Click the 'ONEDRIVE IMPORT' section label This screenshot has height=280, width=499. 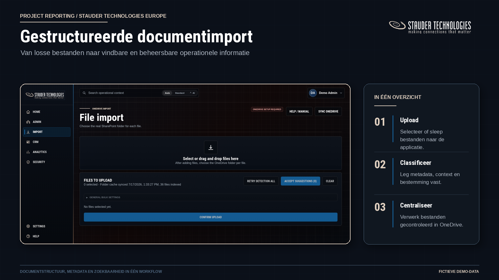(102, 109)
